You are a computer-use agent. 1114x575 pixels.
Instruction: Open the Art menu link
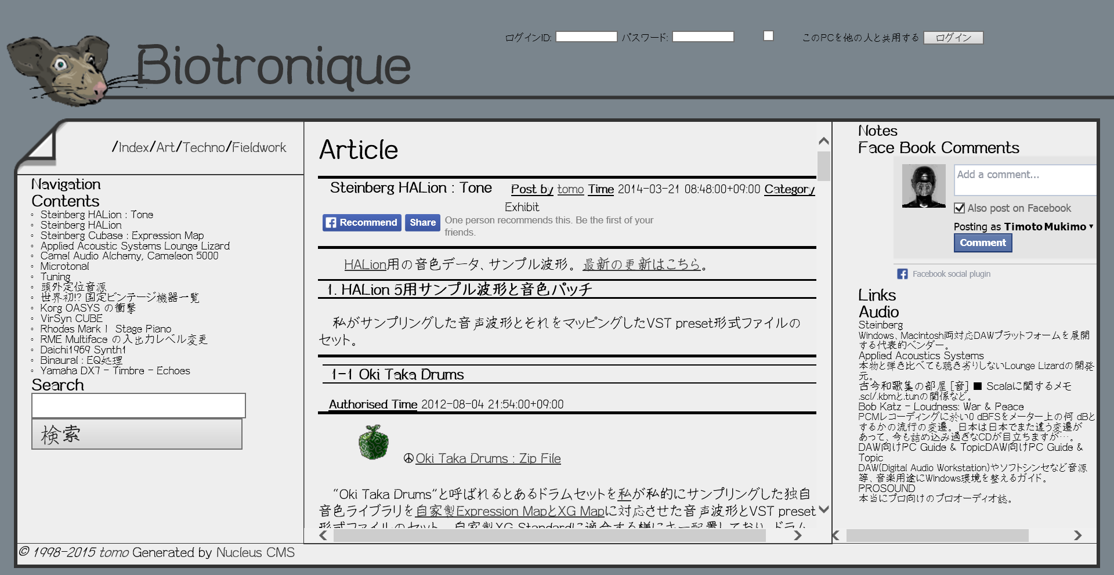pos(165,147)
